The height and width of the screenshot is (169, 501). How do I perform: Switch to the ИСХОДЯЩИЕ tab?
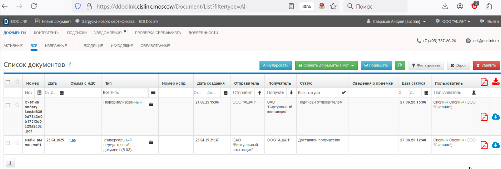click(122, 46)
